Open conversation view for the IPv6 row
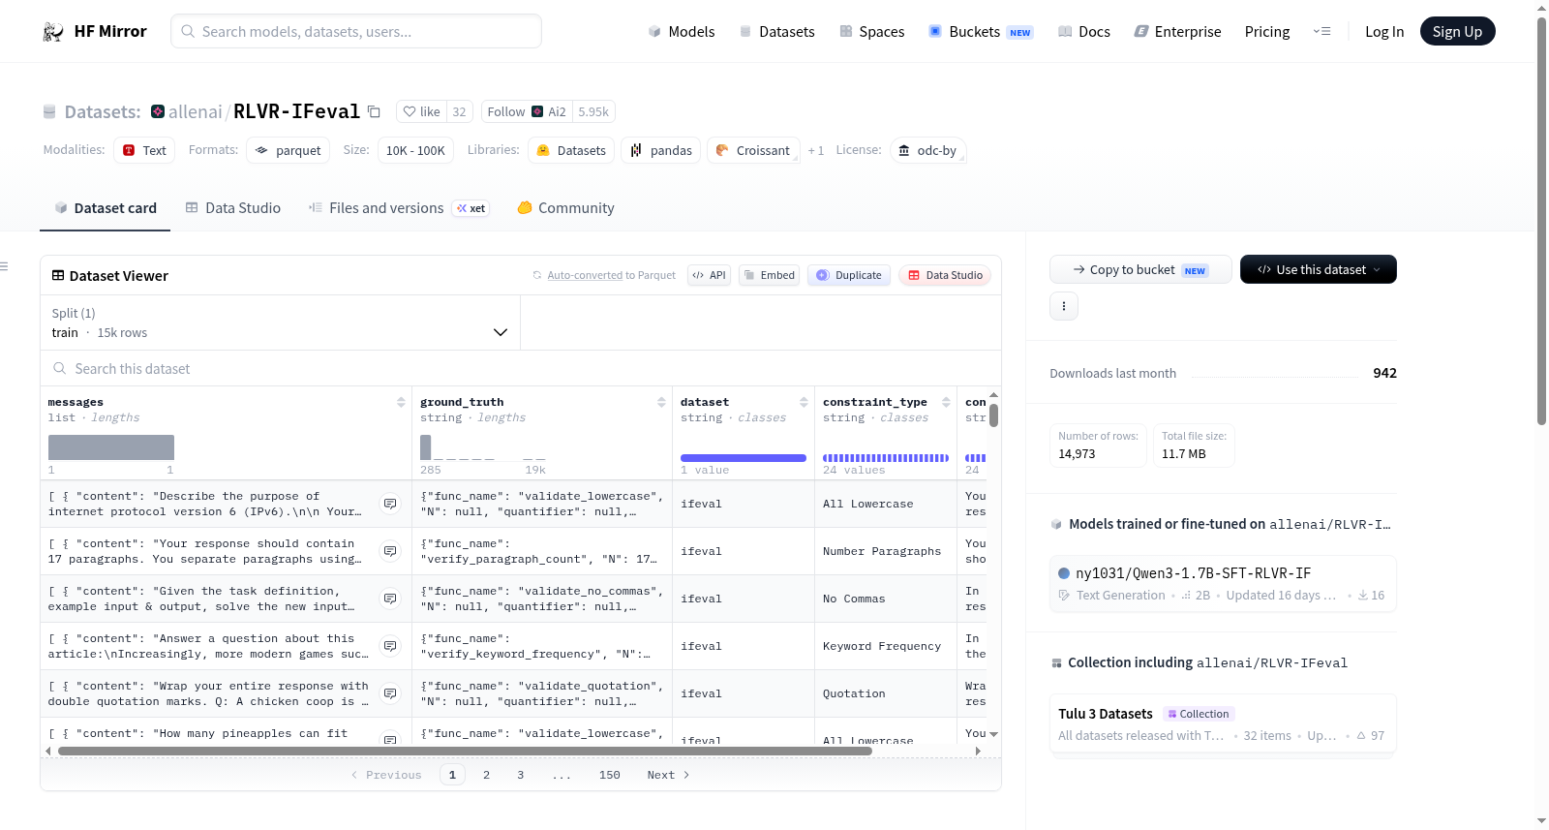1549x830 pixels. pos(390,504)
